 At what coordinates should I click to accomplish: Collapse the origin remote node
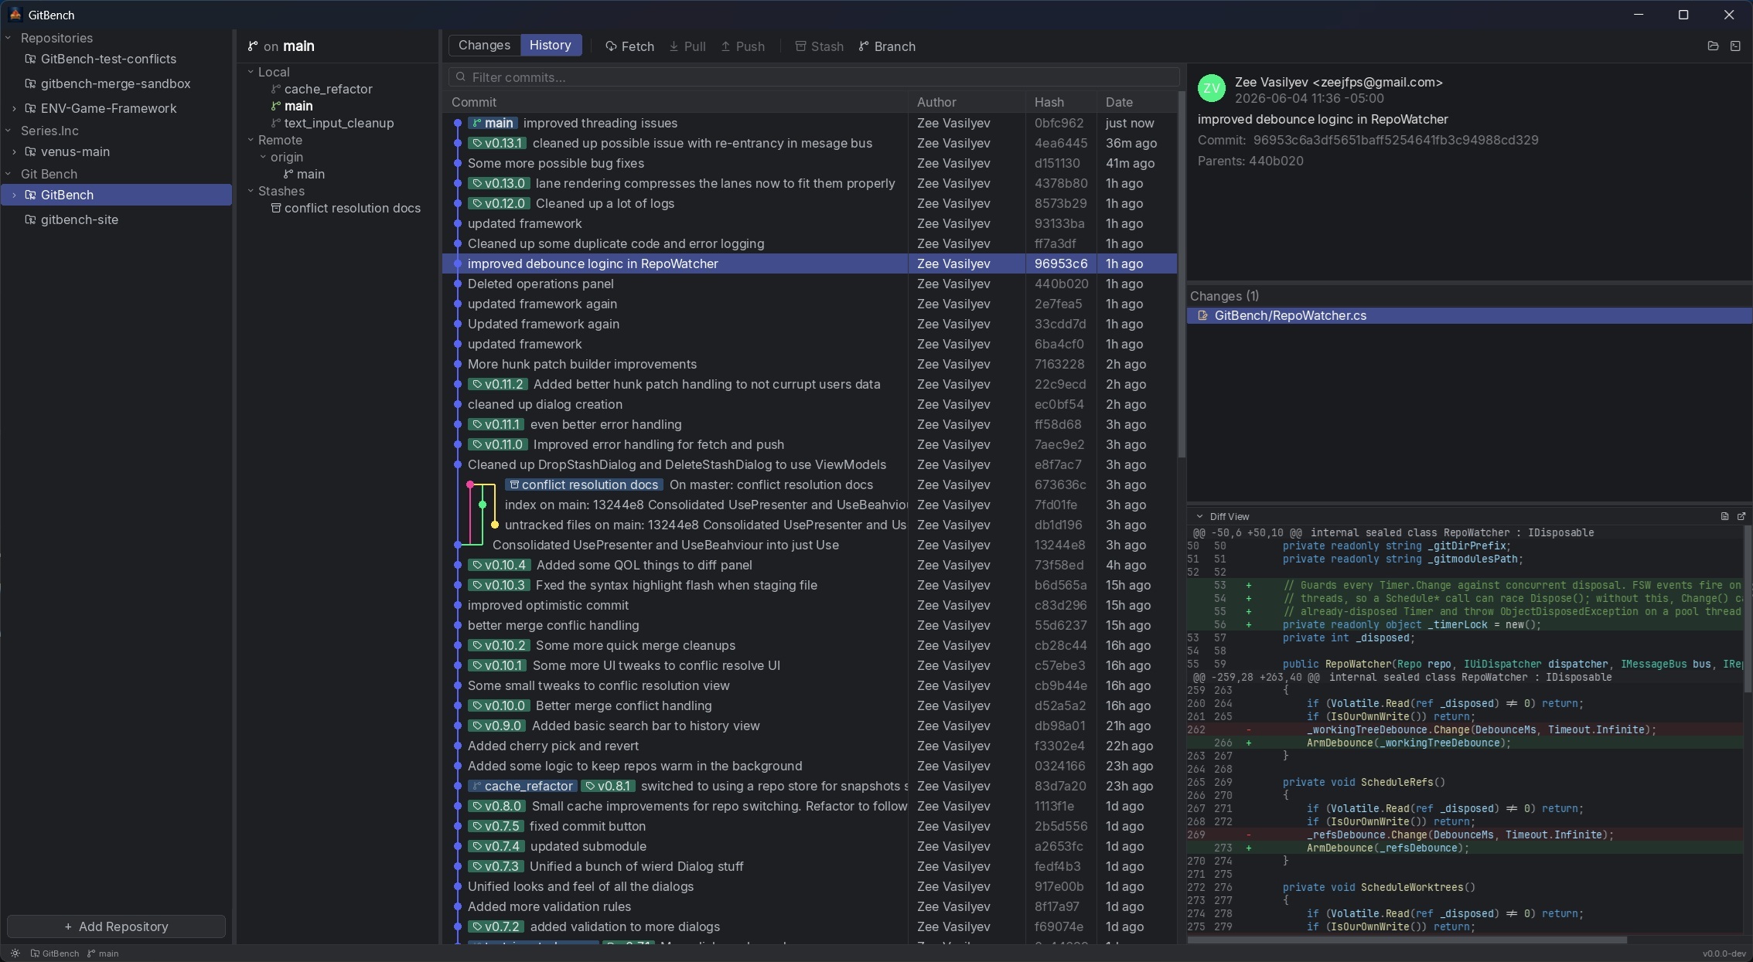pyautogui.click(x=263, y=157)
